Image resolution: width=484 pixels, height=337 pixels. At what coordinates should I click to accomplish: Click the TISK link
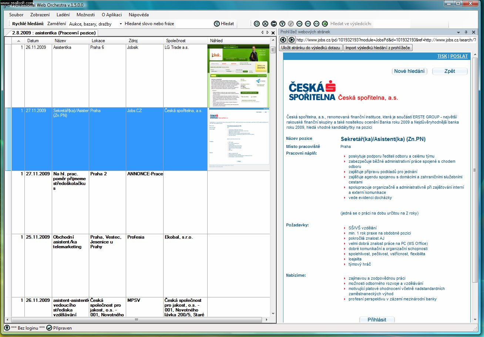pyautogui.click(x=442, y=56)
